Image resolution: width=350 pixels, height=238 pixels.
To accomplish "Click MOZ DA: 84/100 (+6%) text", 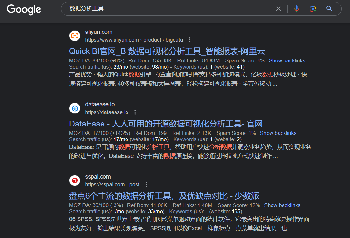I will [97, 60].
